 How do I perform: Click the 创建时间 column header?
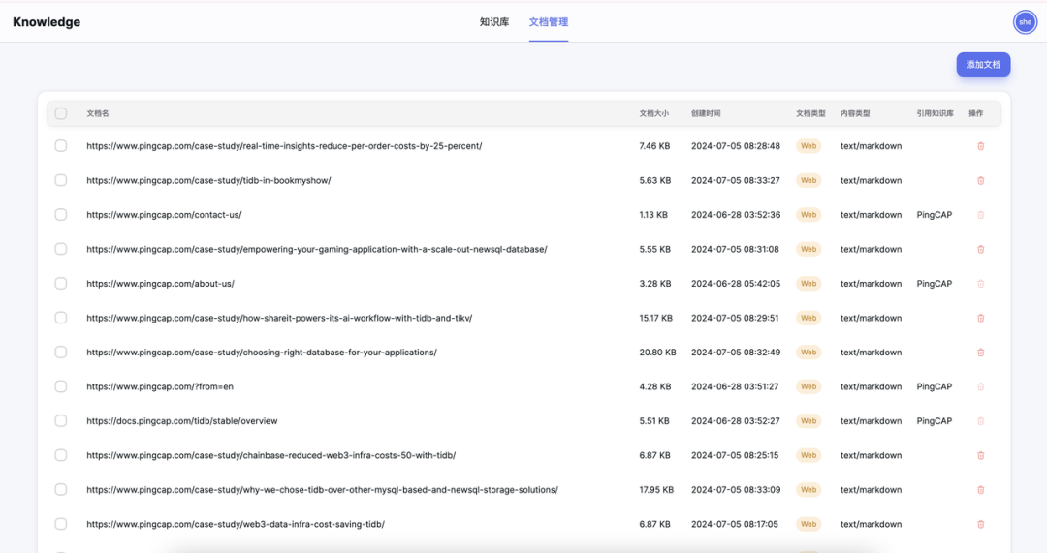pyautogui.click(x=706, y=113)
